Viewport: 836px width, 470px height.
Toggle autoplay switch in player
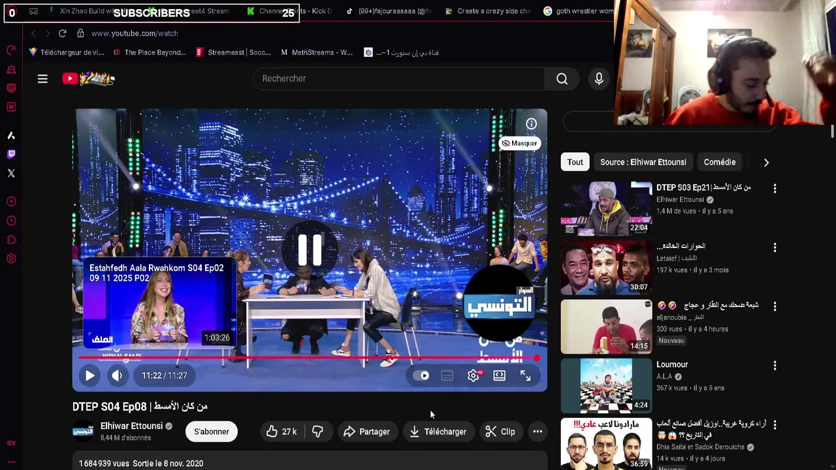tap(421, 375)
